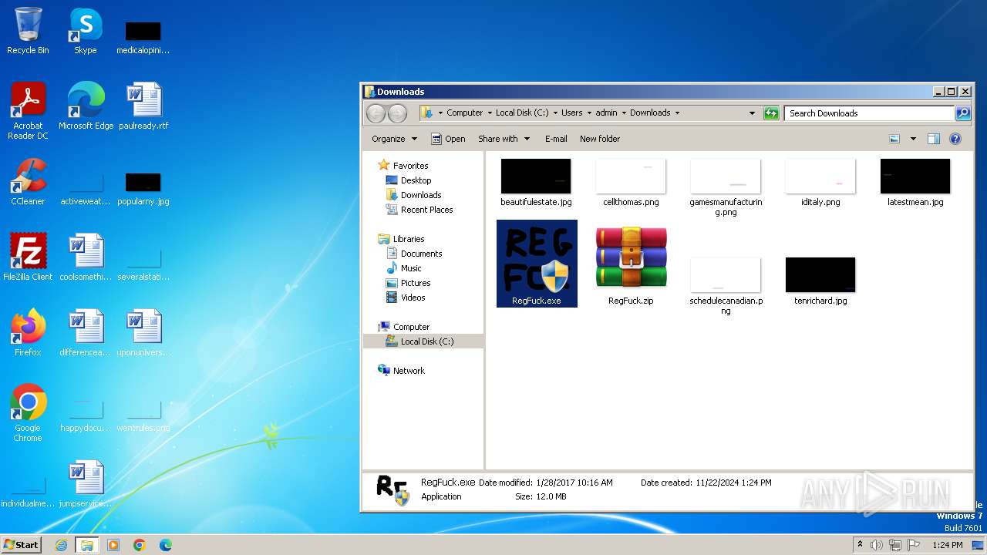Expand Local Disk (C:) breadcrumb arrow
The image size is (987, 555).
(x=555, y=113)
